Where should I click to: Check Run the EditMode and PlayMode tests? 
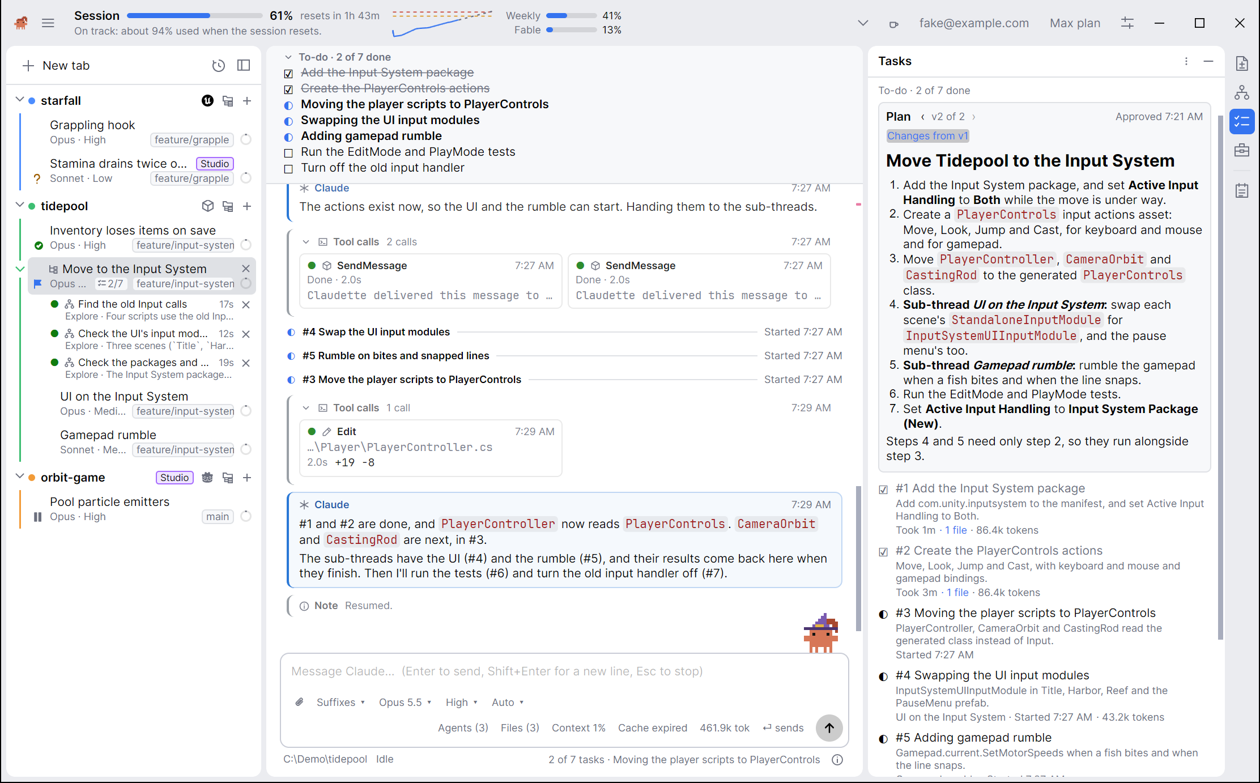[288, 153]
